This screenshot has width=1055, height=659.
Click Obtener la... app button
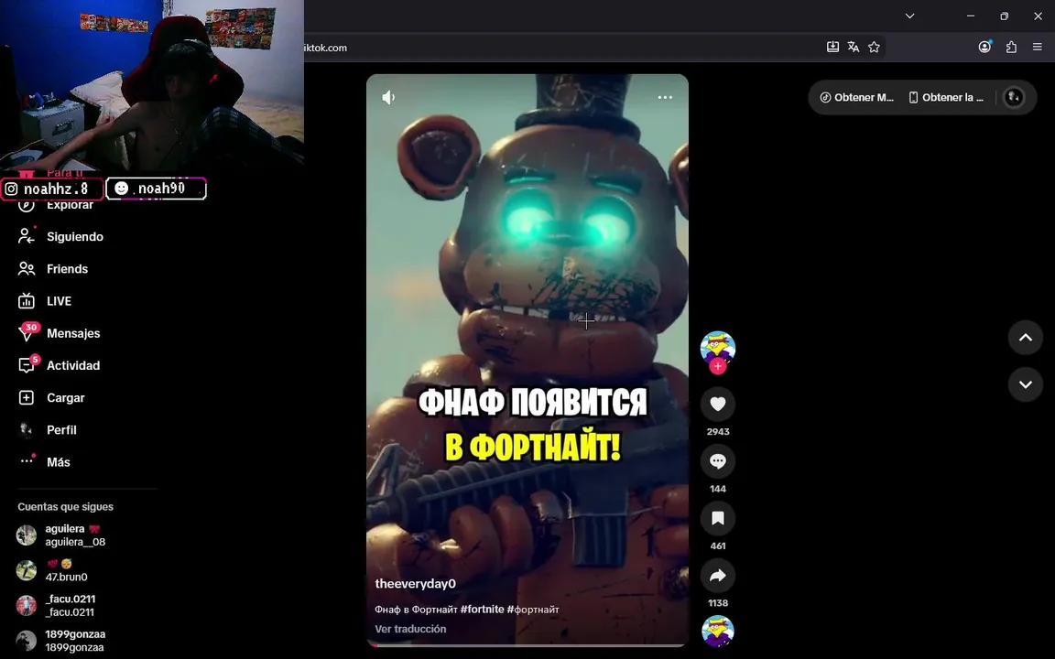point(946,98)
